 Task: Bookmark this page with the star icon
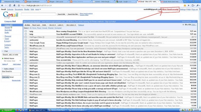point(19,5)
